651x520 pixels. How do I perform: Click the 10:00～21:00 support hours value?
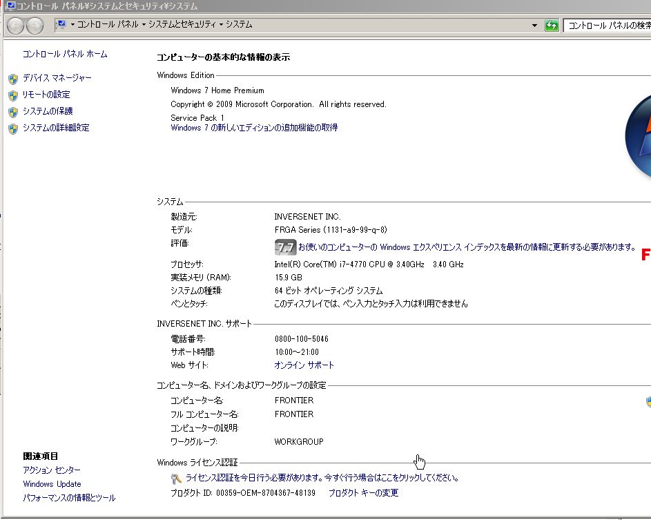[x=296, y=352]
